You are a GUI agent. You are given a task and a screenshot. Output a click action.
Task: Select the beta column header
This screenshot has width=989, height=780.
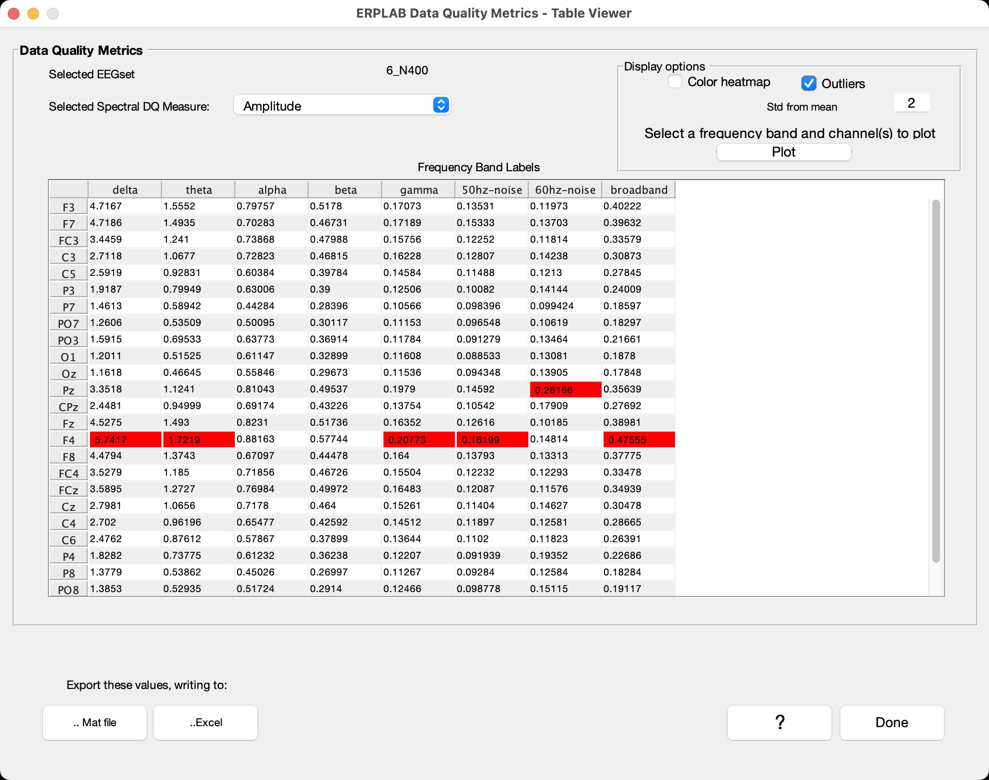(x=345, y=190)
